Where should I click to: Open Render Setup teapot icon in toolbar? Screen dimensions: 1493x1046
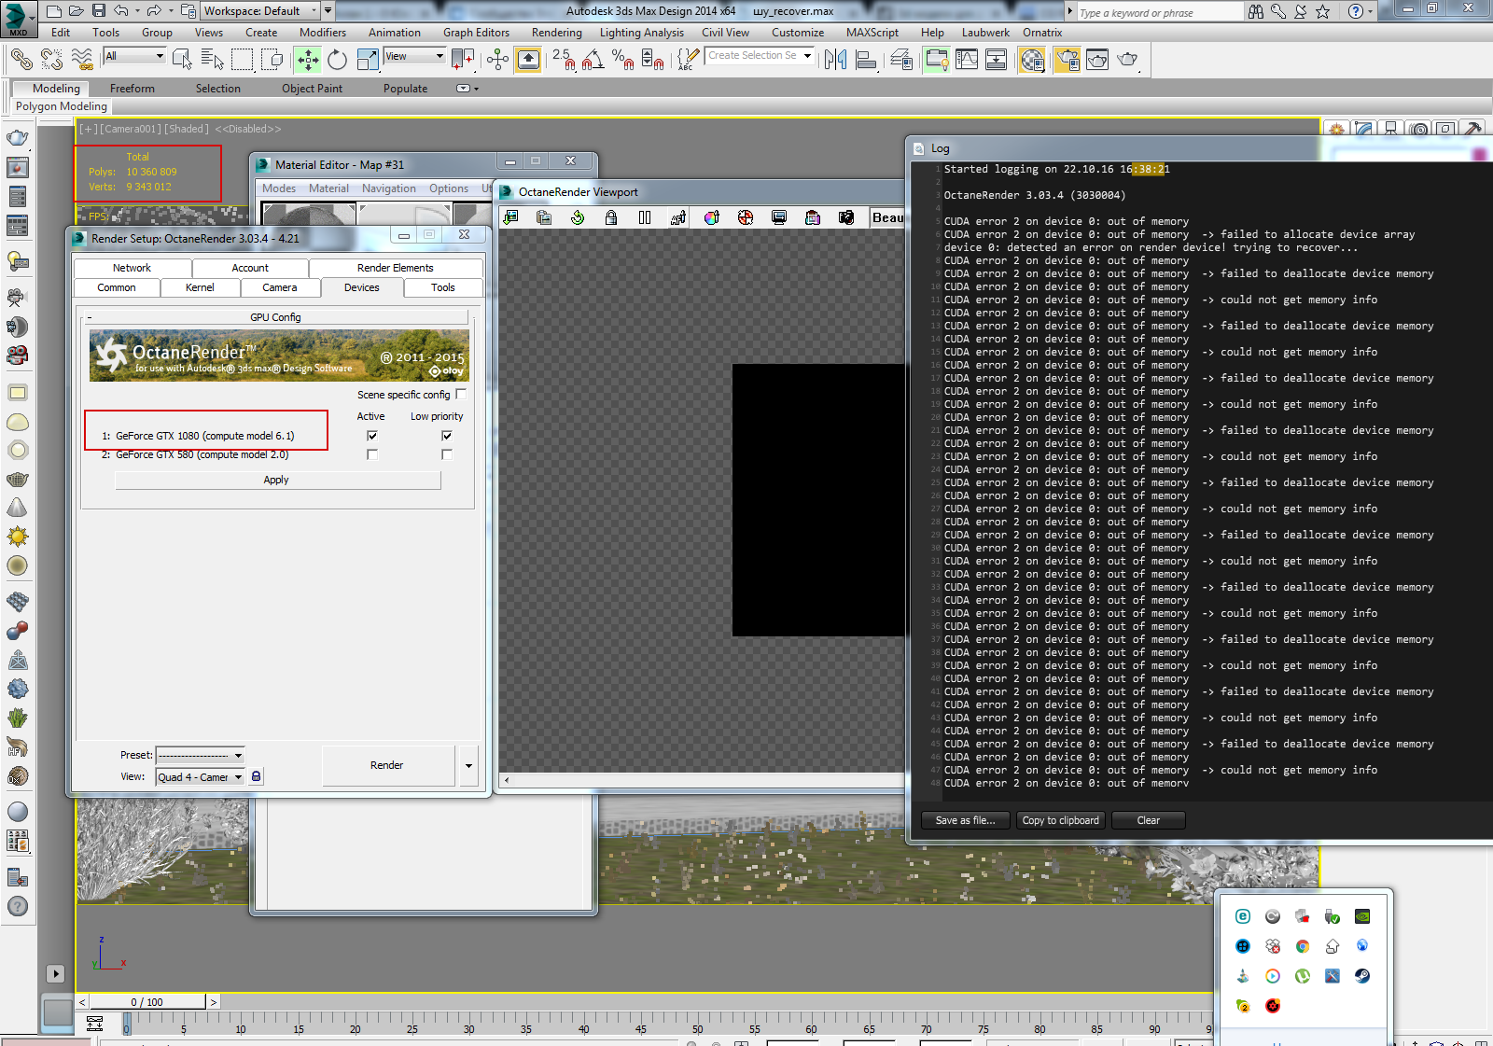pos(1067,60)
